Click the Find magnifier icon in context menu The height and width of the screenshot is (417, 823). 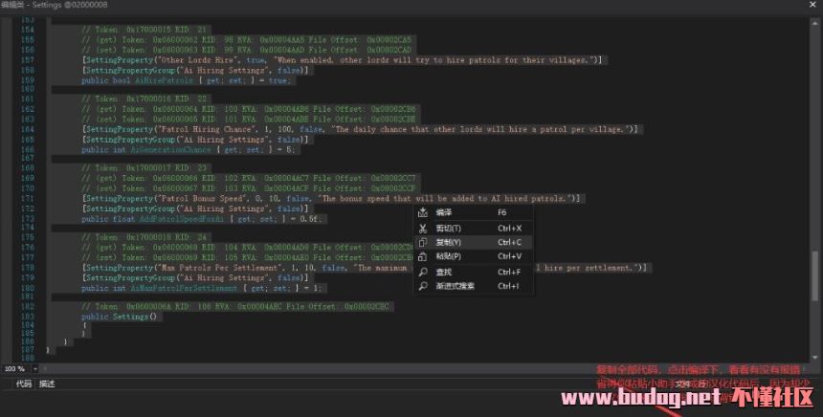pyautogui.click(x=422, y=272)
